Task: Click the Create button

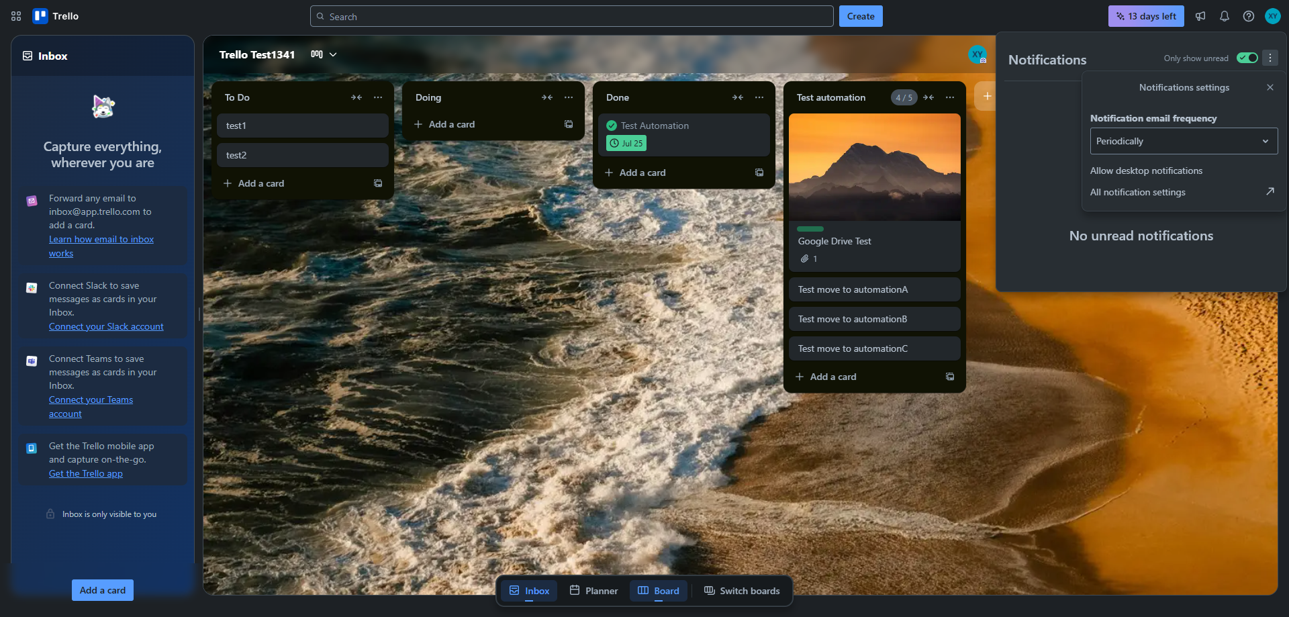Action: pos(861,16)
